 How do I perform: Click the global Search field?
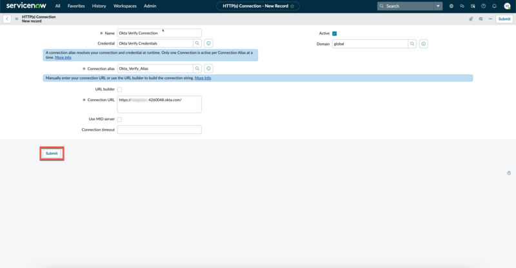click(406, 6)
